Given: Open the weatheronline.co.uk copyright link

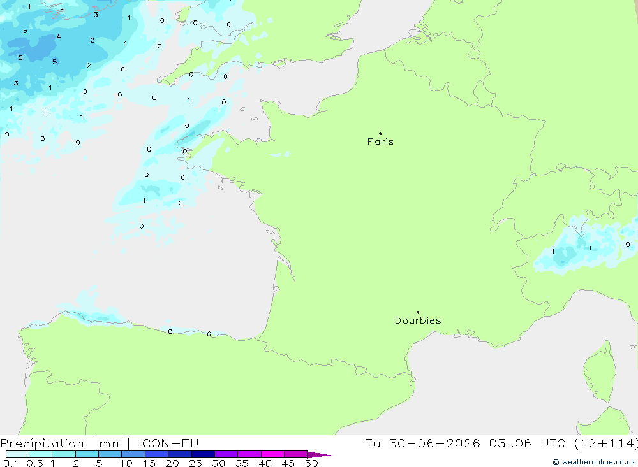Looking at the screenshot, I should click(x=593, y=462).
